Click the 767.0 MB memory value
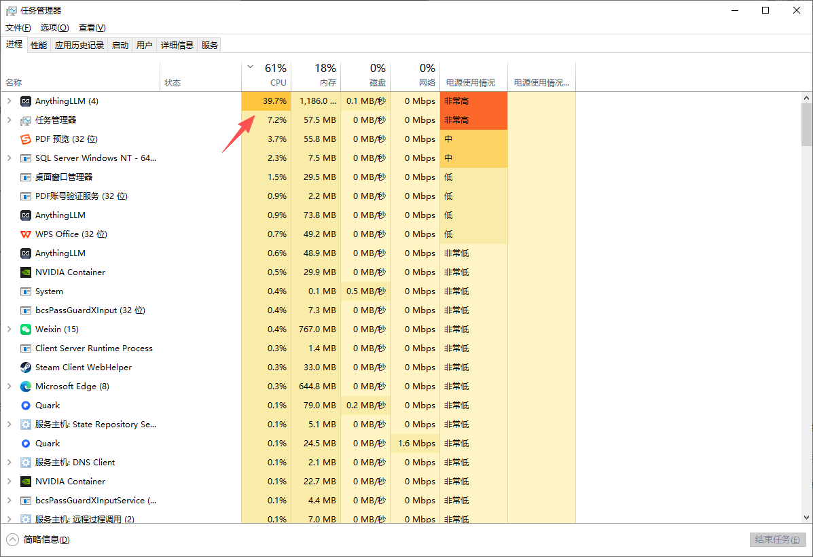The width and height of the screenshot is (813, 557). pos(317,329)
